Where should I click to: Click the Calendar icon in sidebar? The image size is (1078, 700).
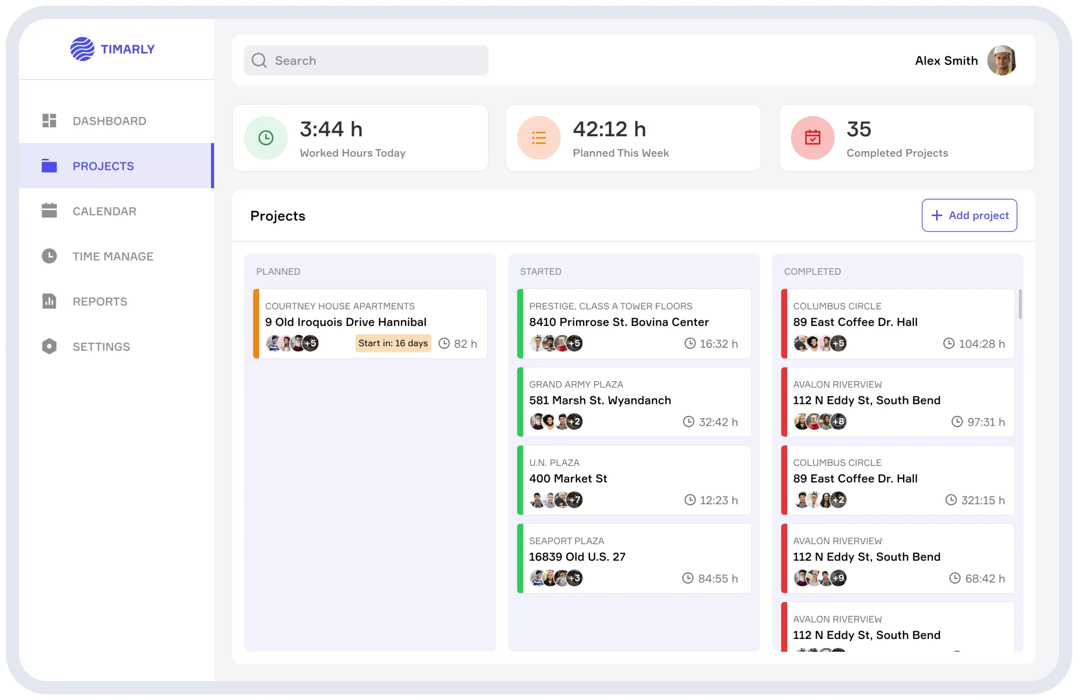click(x=49, y=211)
